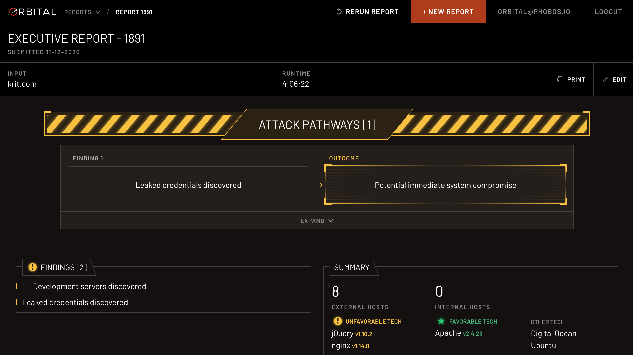Open orbital@phobos.io account link
The image size is (633, 355).
pyautogui.click(x=534, y=12)
